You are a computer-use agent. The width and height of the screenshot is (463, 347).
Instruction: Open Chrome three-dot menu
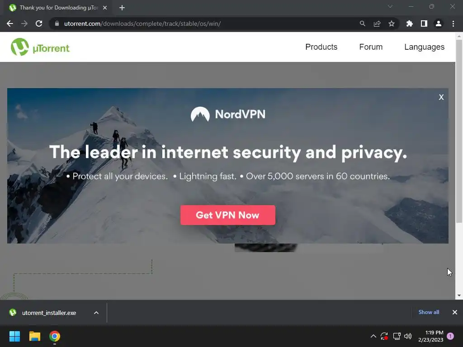pos(453,23)
